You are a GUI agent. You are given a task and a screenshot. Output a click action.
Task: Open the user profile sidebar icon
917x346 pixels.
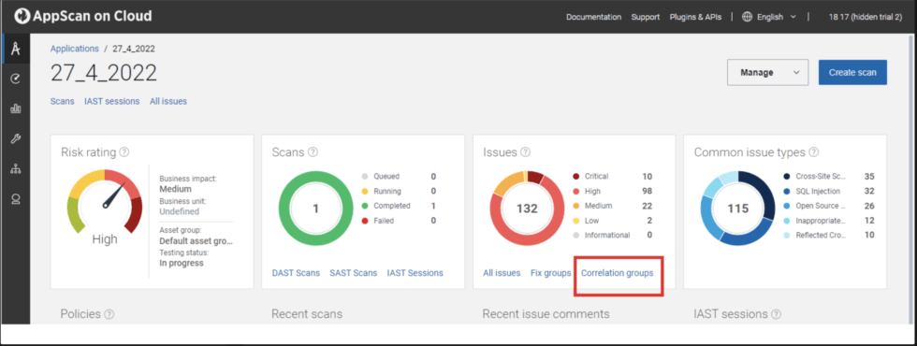coord(16,199)
